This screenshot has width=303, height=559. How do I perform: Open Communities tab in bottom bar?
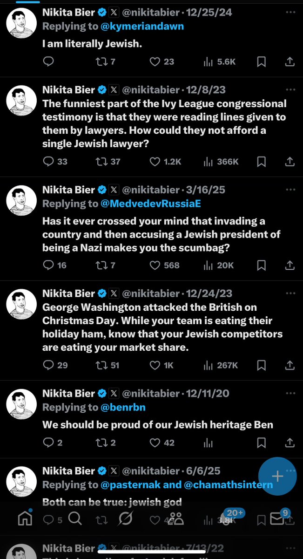(x=176, y=518)
